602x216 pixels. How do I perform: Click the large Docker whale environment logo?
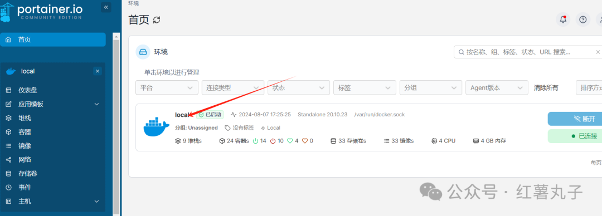pyautogui.click(x=157, y=126)
